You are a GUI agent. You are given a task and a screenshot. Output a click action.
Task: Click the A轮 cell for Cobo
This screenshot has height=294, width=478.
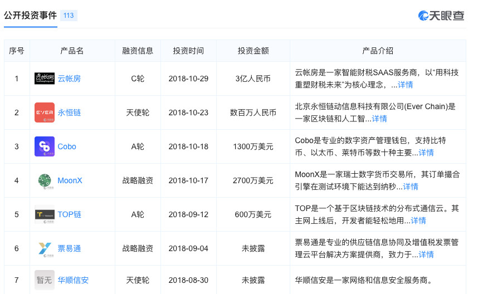pyautogui.click(x=138, y=146)
